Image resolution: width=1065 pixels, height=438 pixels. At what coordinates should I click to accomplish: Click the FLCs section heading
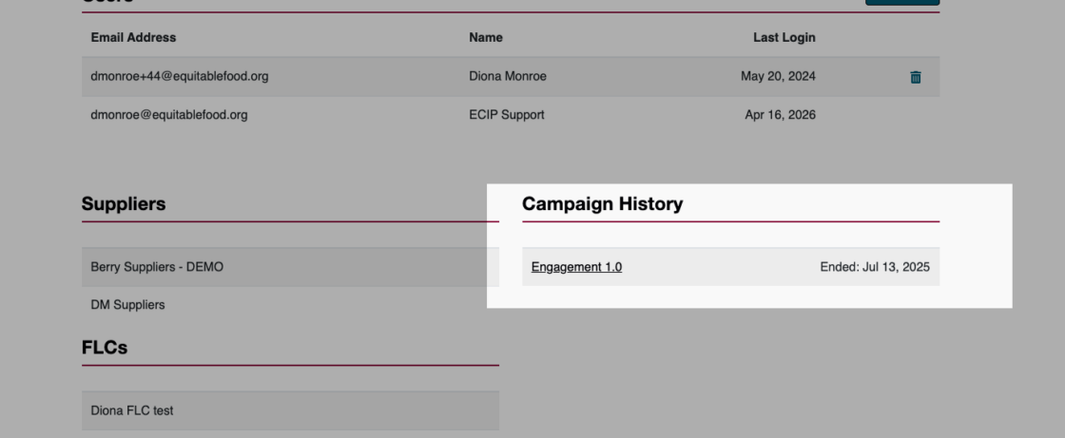105,348
